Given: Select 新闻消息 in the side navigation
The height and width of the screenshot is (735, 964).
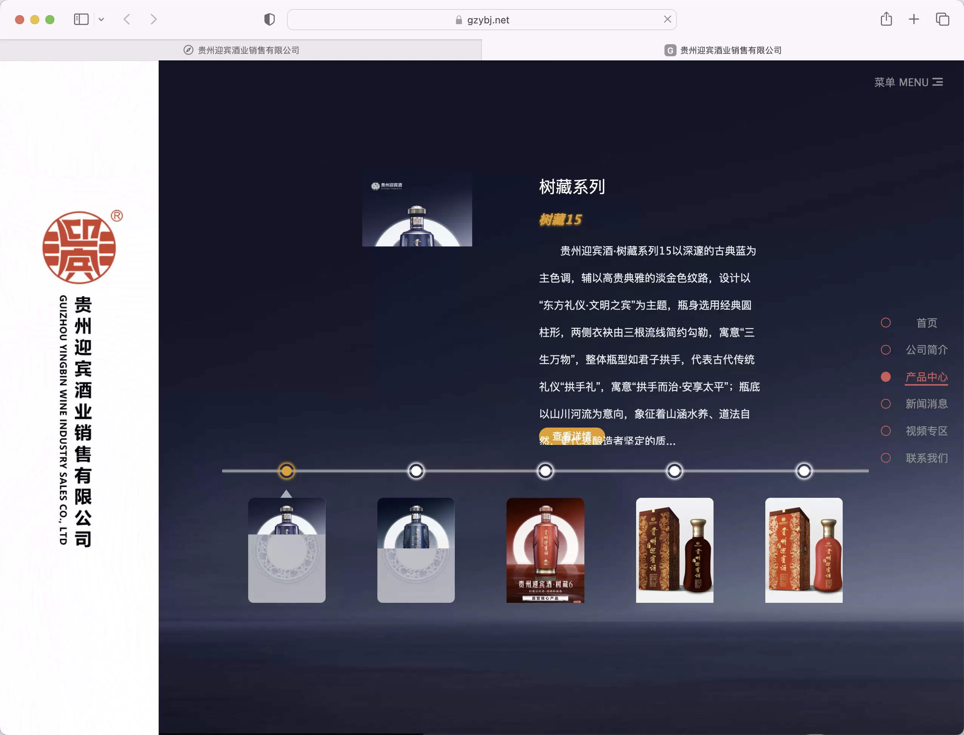Looking at the screenshot, I should coord(927,404).
